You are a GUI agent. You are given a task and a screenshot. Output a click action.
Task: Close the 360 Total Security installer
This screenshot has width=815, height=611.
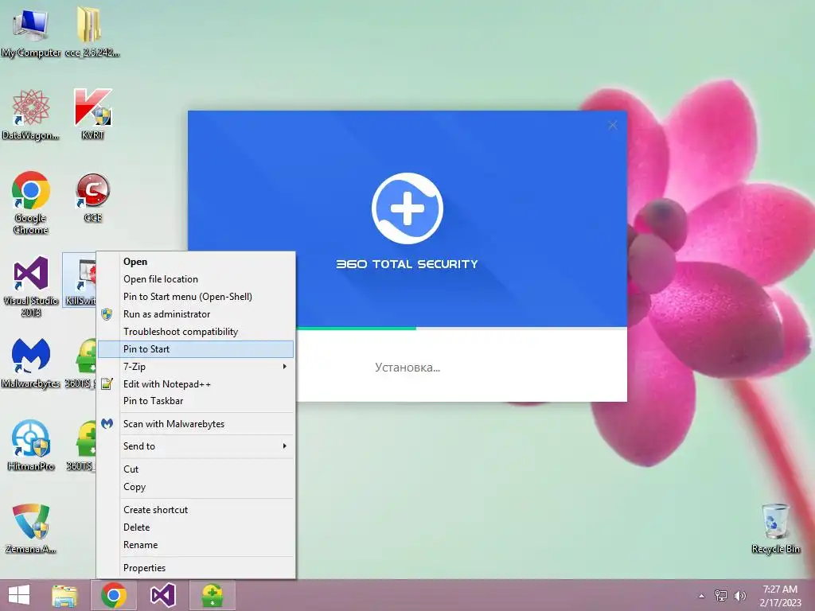613,125
